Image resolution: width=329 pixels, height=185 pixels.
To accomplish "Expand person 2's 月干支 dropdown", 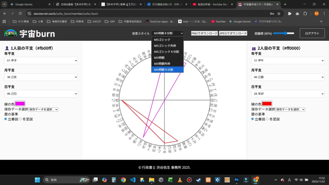I will (x=288, y=77).
